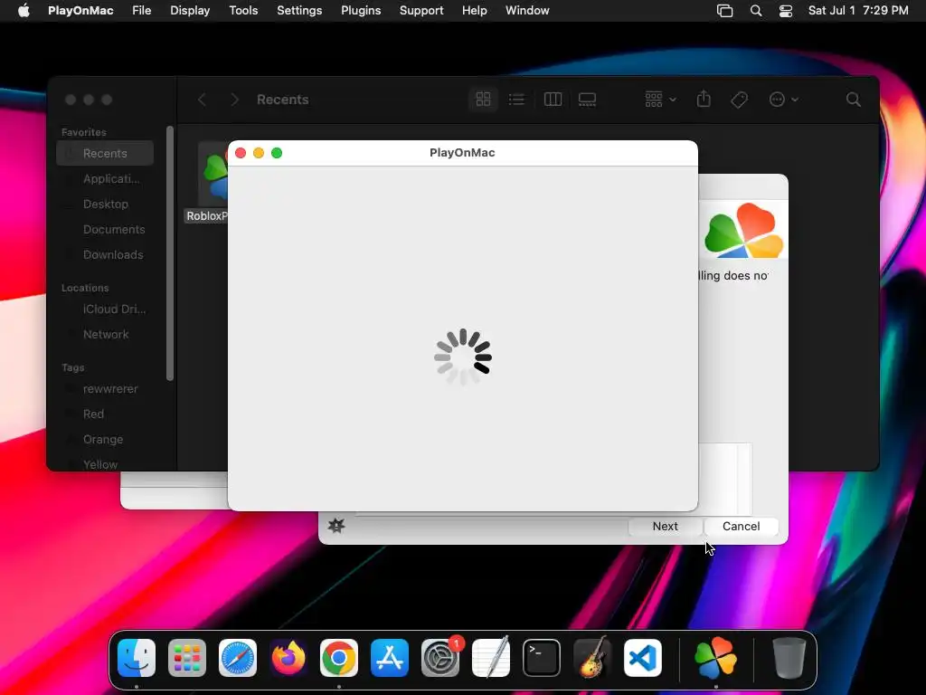Click the date and time in menu bar
926x695 pixels.
(x=858, y=10)
